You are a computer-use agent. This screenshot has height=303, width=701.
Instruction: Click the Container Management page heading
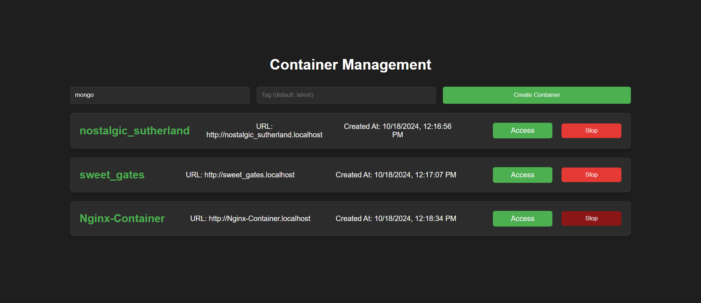click(x=350, y=64)
